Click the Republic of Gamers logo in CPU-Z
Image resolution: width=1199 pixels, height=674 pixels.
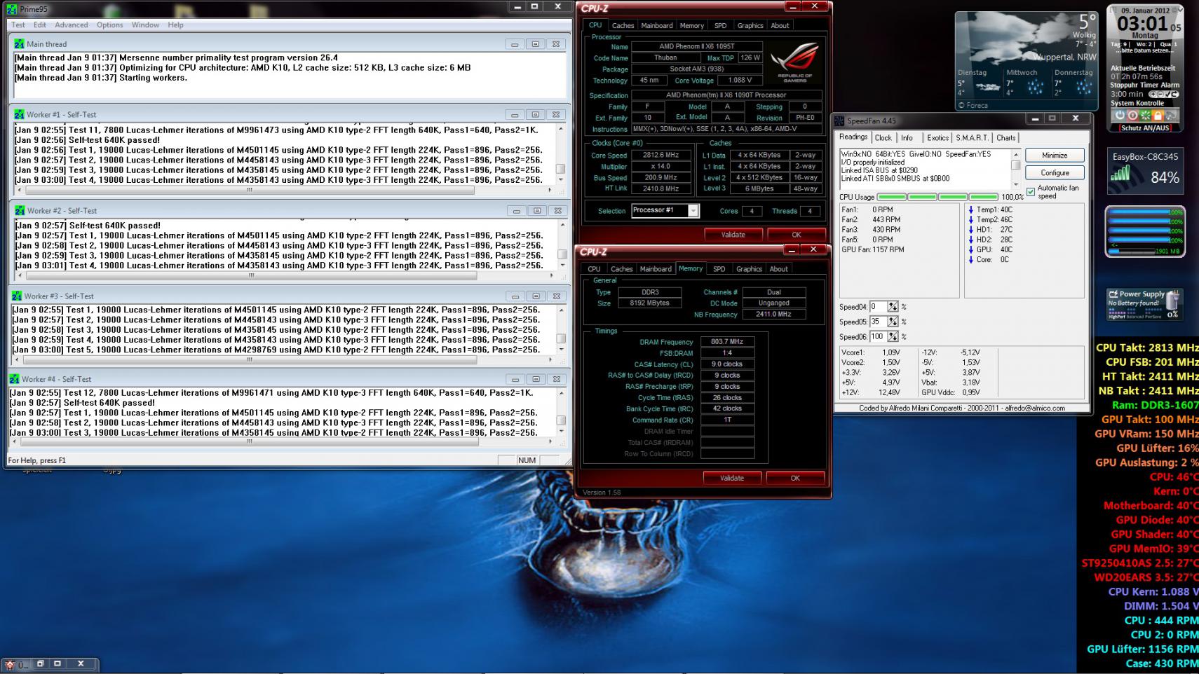795,62
